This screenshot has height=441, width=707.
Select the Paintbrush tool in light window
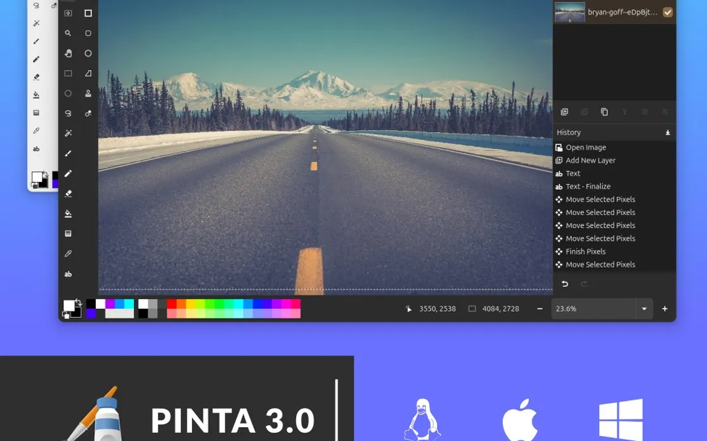(37, 41)
